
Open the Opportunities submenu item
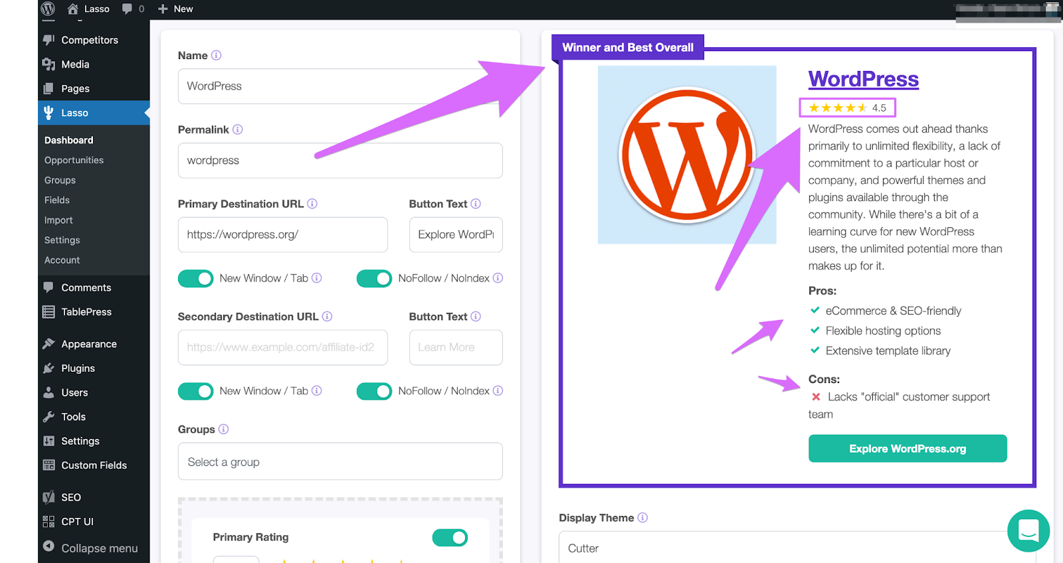pos(74,160)
